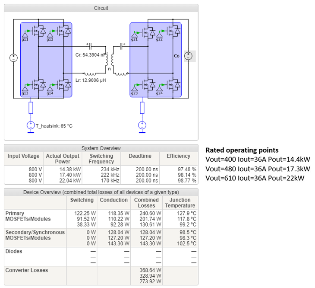315x288 pixels.
Task: Click the Cr: 54.3904 nF value label
Action: click(90, 55)
